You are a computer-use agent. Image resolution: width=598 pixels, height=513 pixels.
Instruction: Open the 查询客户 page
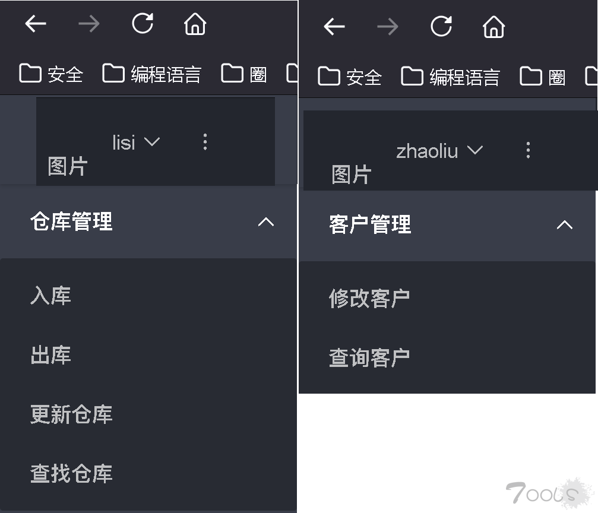tap(447, 358)
